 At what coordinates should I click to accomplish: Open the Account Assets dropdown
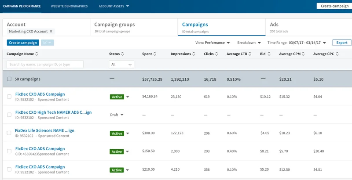[x=114, y=6]
